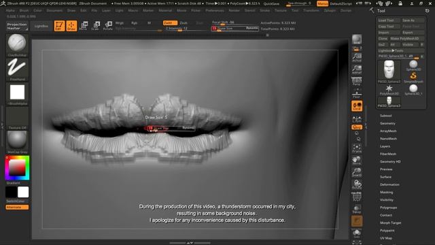
Task: Click the Projection Master button
Action: point(17,26)
